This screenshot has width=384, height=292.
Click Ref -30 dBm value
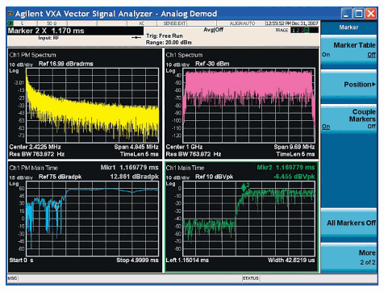tap(212, 64)
